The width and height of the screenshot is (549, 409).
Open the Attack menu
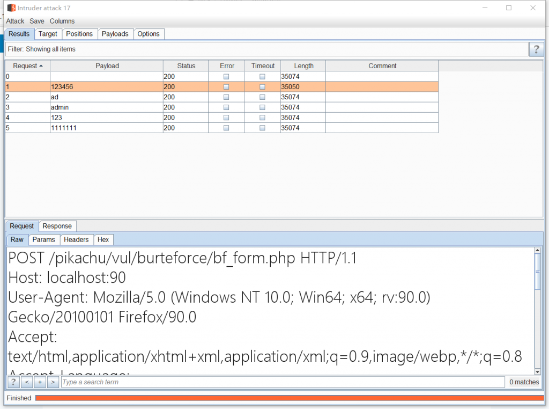15,21
